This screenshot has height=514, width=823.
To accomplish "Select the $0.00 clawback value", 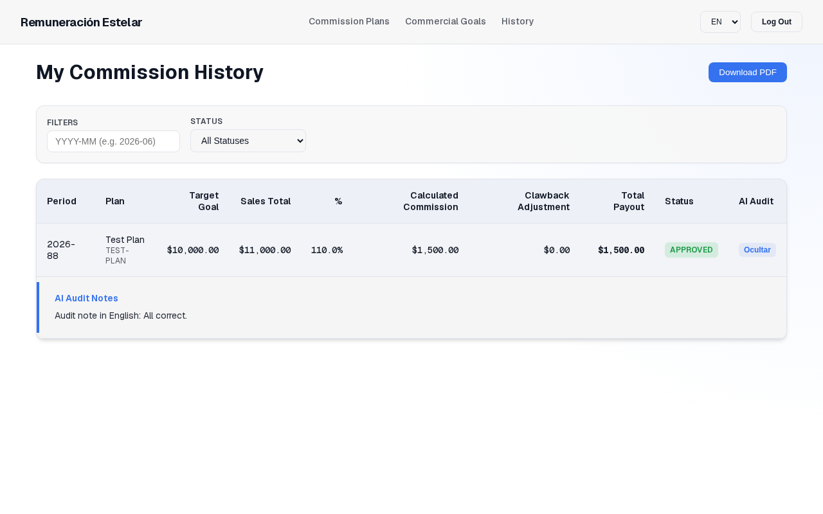I will [x=557, y=250].
